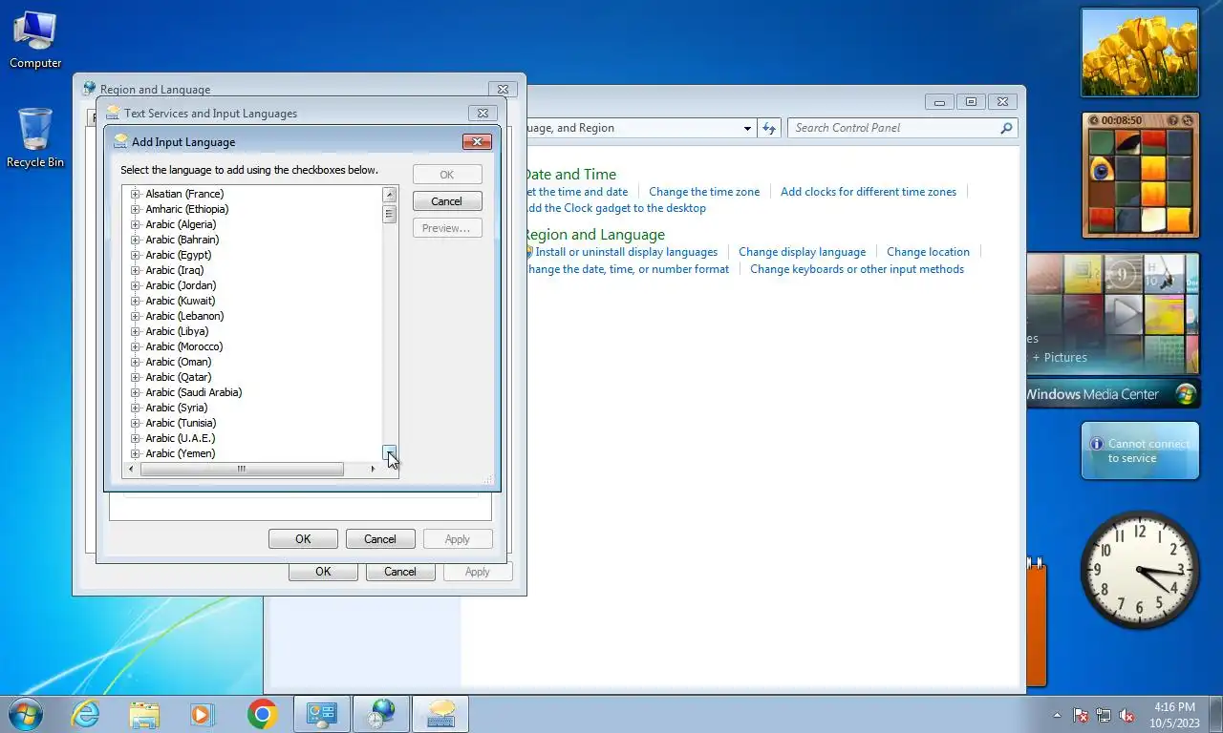Launch Internet Explorer from the taskbar
The width and height of the screenshot is (1223, 733).
point(86,714)
